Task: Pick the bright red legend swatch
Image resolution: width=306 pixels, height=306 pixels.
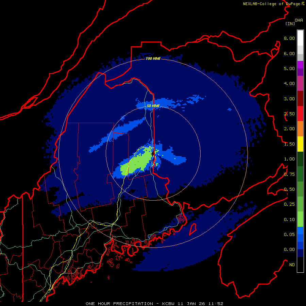Action: point(300,114)
